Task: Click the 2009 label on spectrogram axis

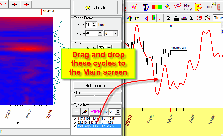Action: click(29, 114)
